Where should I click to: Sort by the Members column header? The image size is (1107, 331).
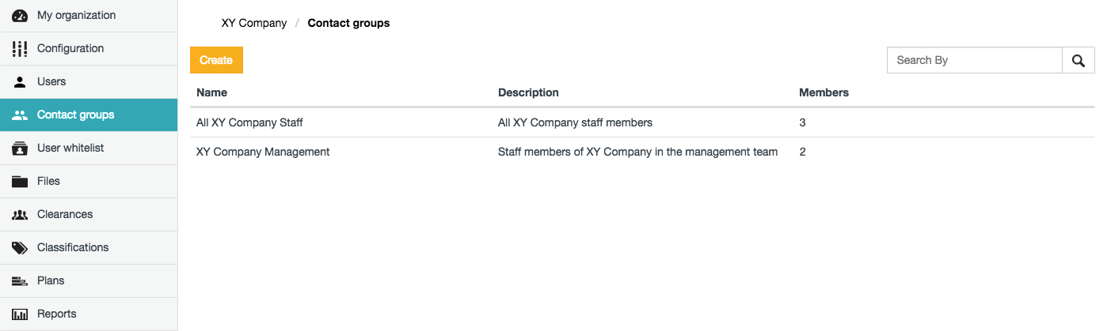pyautogui.click(x=824, y=92)
